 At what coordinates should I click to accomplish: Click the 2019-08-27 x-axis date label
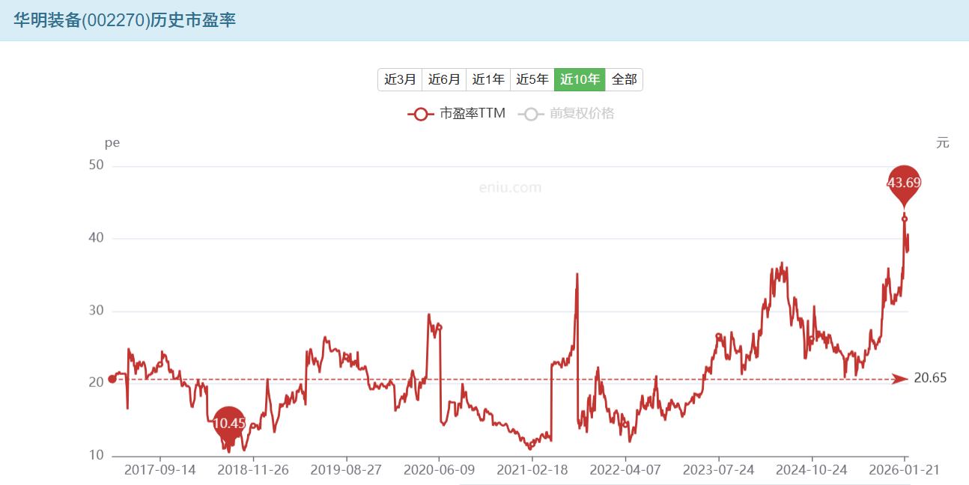point(346,470)
